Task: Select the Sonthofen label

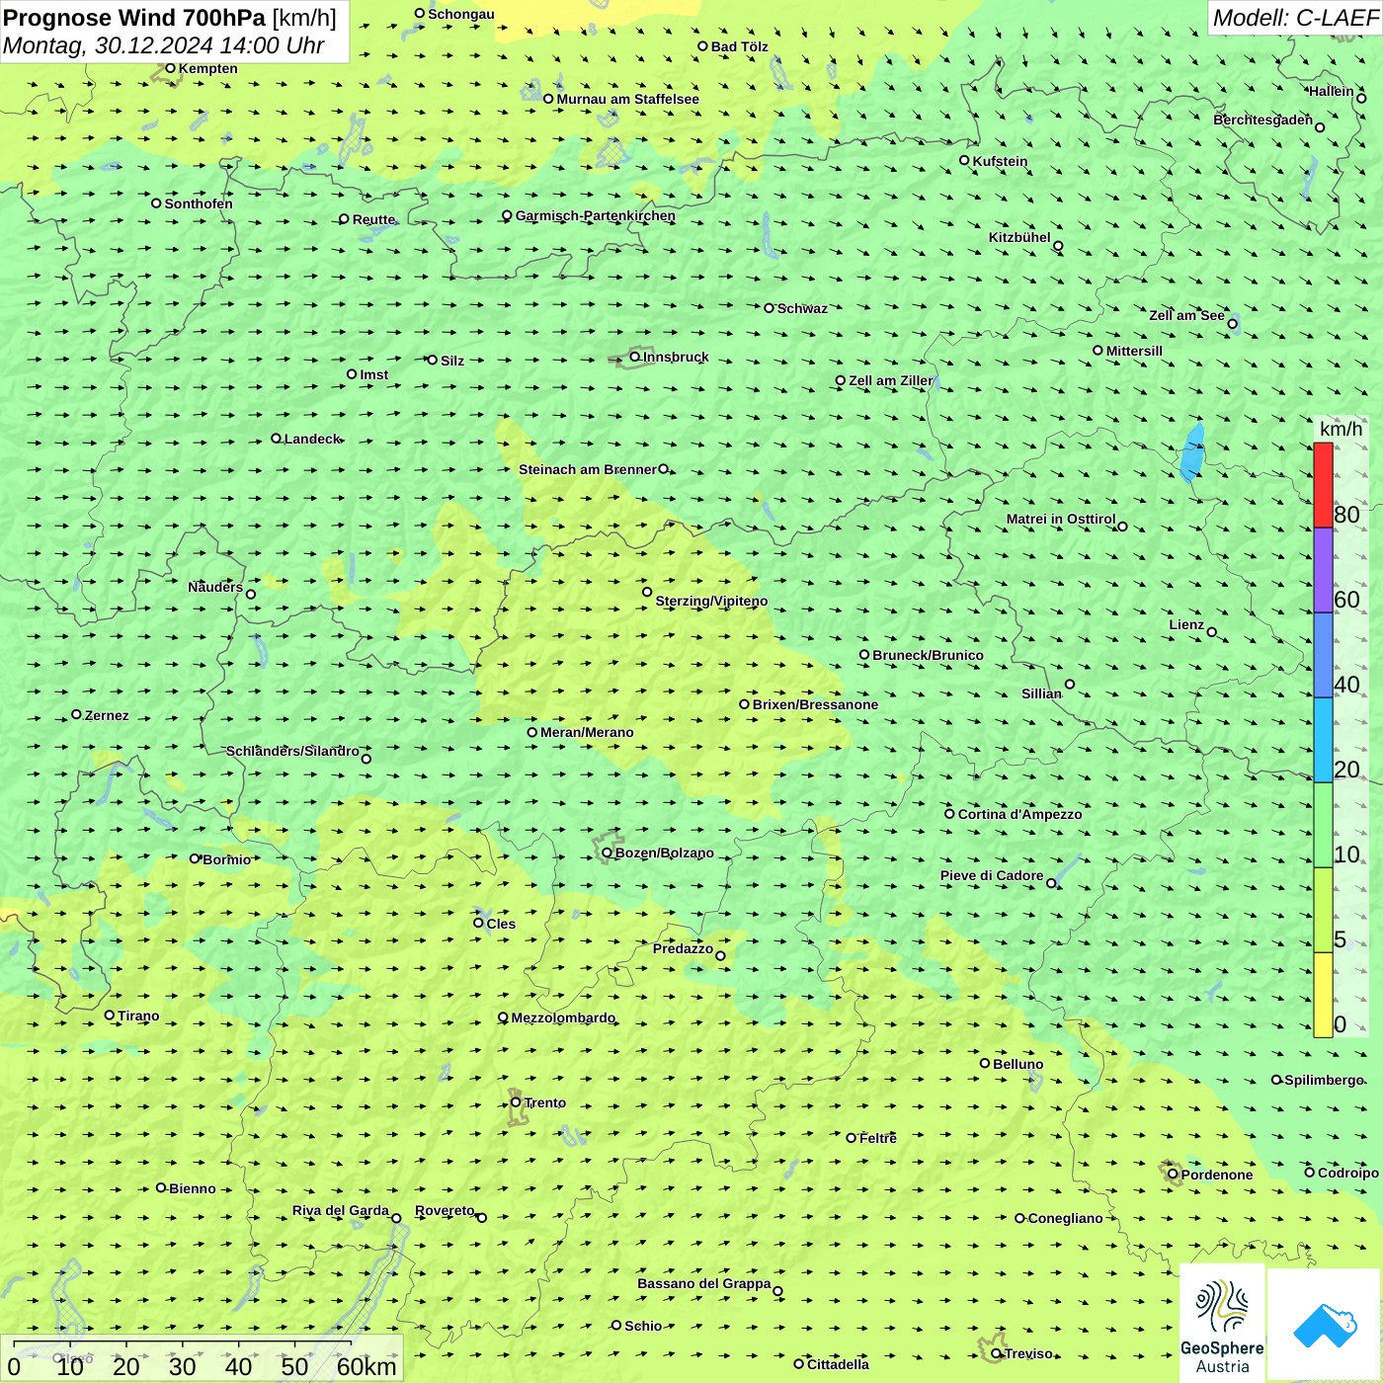Action: coord(199,203)
